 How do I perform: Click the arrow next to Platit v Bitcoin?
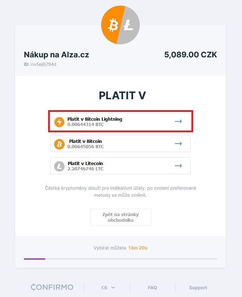tap(178, 144)
